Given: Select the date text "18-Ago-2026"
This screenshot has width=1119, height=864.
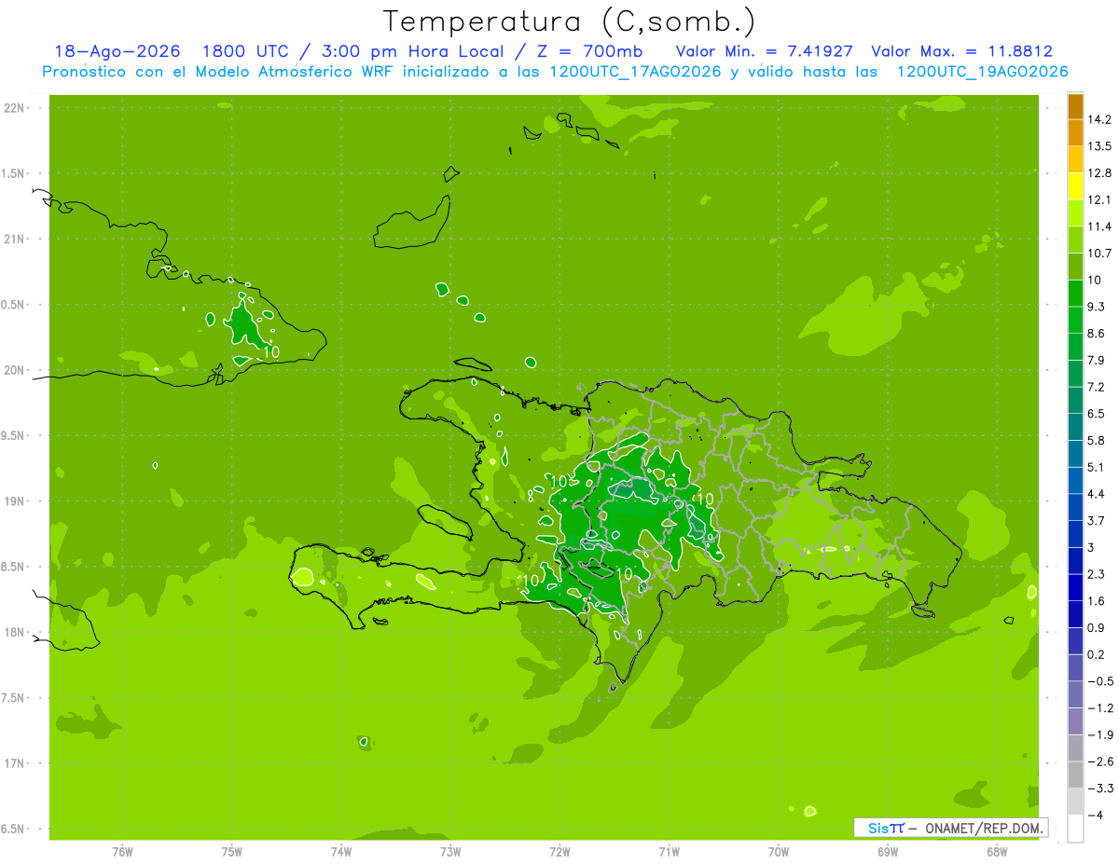Looking at the screenshot, I should coord(117,51).
